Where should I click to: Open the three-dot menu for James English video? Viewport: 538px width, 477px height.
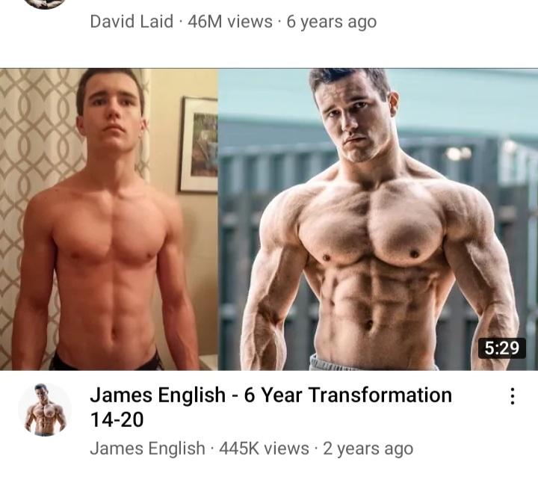[x=512, y=396]
